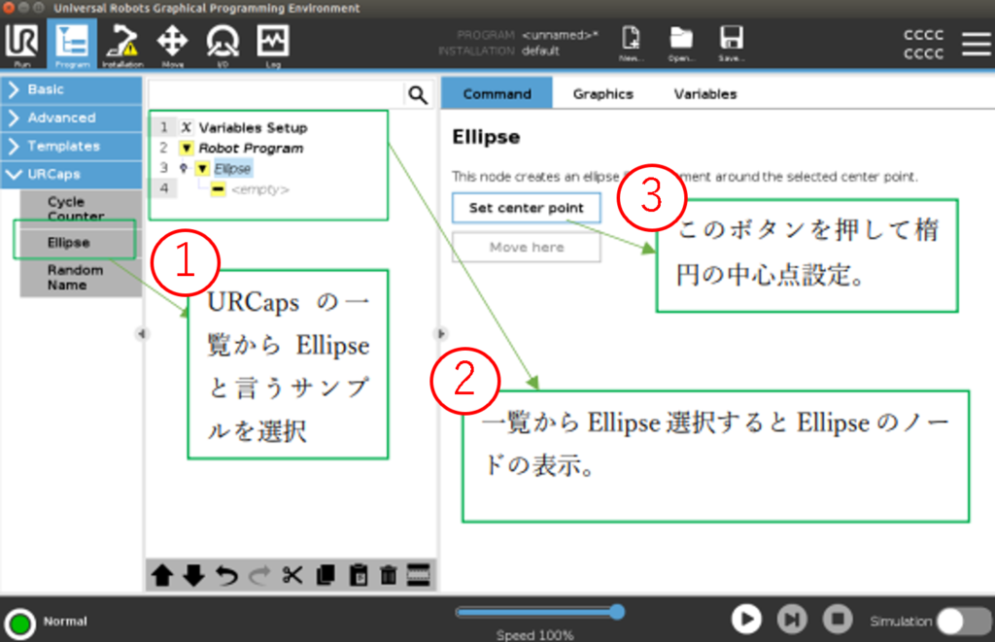Play the robot program
995x642 pixels.
point(746,619)
